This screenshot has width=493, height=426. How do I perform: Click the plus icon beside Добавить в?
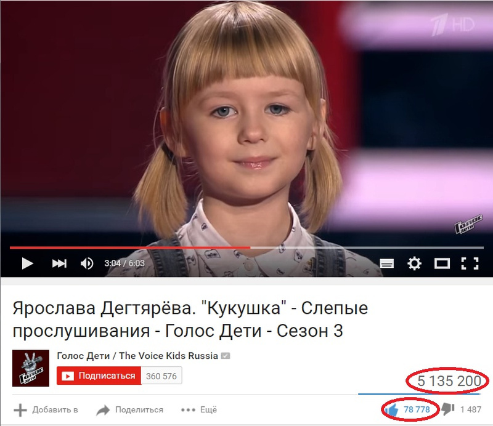(20, 410)
